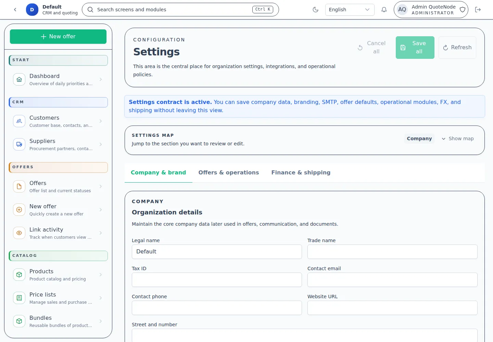Open Products box icon in sidebar
The width and height of the screenshot is (493, 342).
[x=19, y=275]
